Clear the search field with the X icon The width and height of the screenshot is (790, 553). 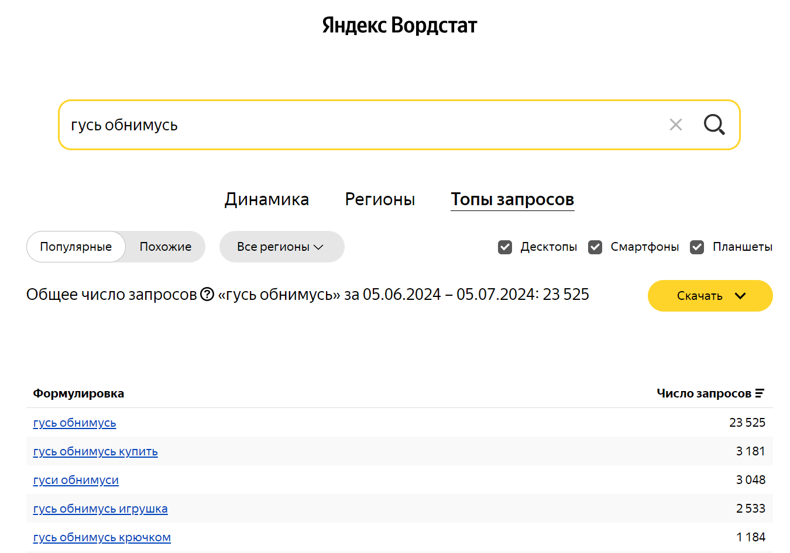pos(676,125)
